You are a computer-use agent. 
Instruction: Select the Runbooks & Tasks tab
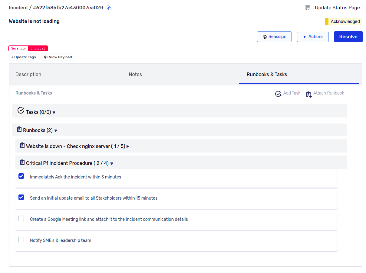[x=267, y=74]
